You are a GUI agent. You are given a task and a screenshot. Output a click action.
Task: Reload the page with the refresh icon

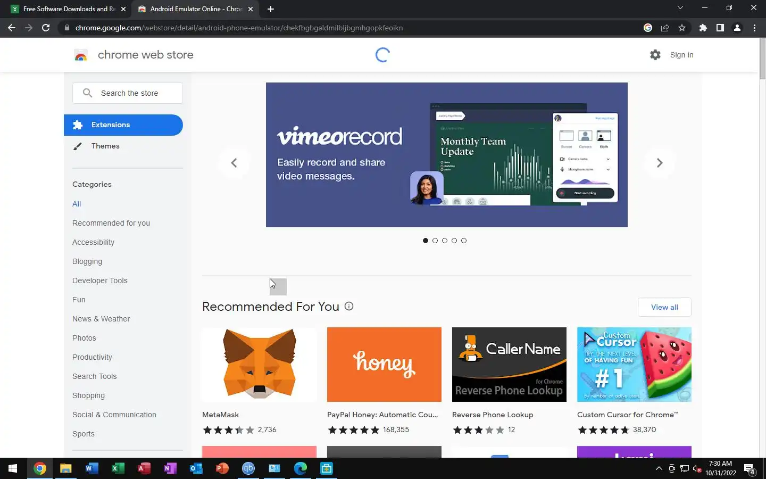[x=46, y=28]
